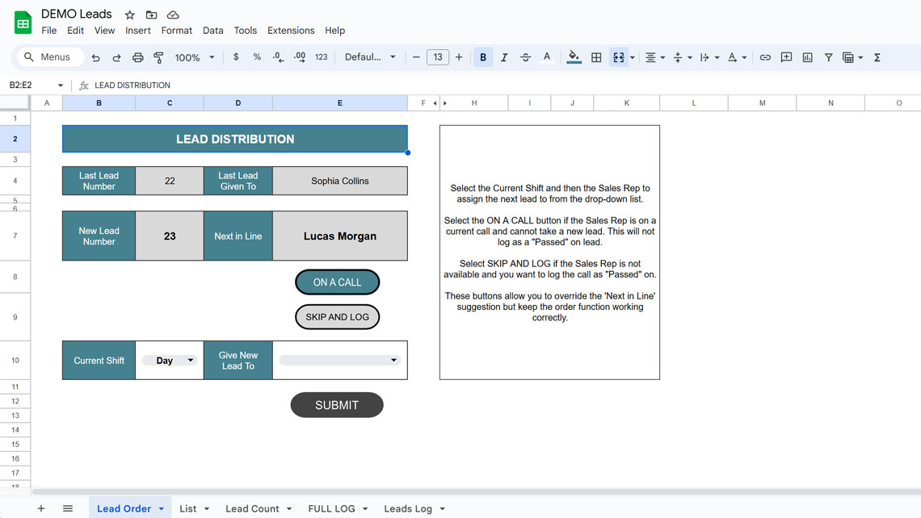Open the Current Shift Day dropdown

pos(169,360)
